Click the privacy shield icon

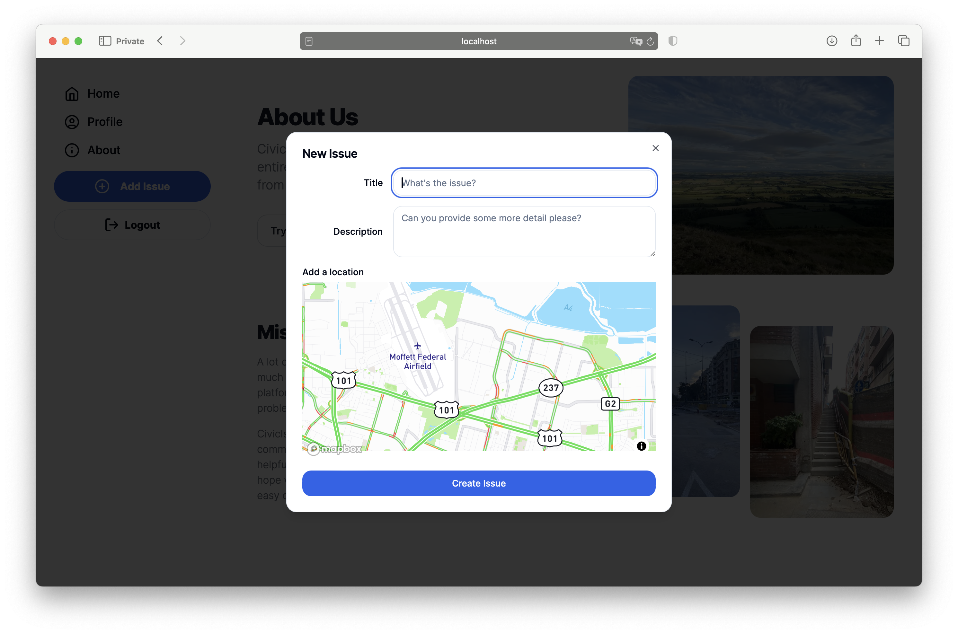[672, 41]
